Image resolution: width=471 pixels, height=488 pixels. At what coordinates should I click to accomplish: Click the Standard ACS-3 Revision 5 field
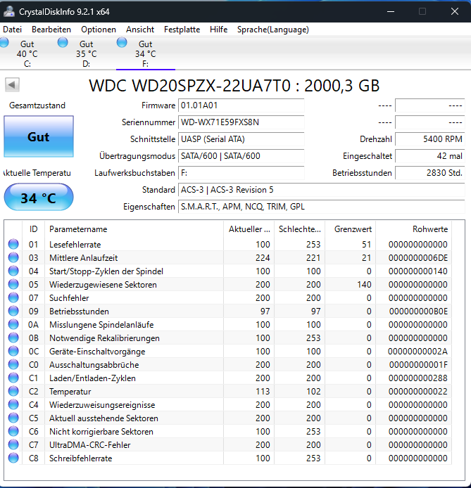point(322,190)
